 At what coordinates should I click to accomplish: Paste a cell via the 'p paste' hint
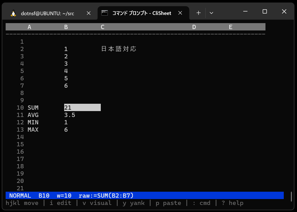point(168,203)
